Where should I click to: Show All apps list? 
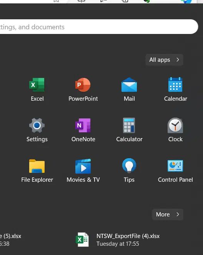(164, 60)
